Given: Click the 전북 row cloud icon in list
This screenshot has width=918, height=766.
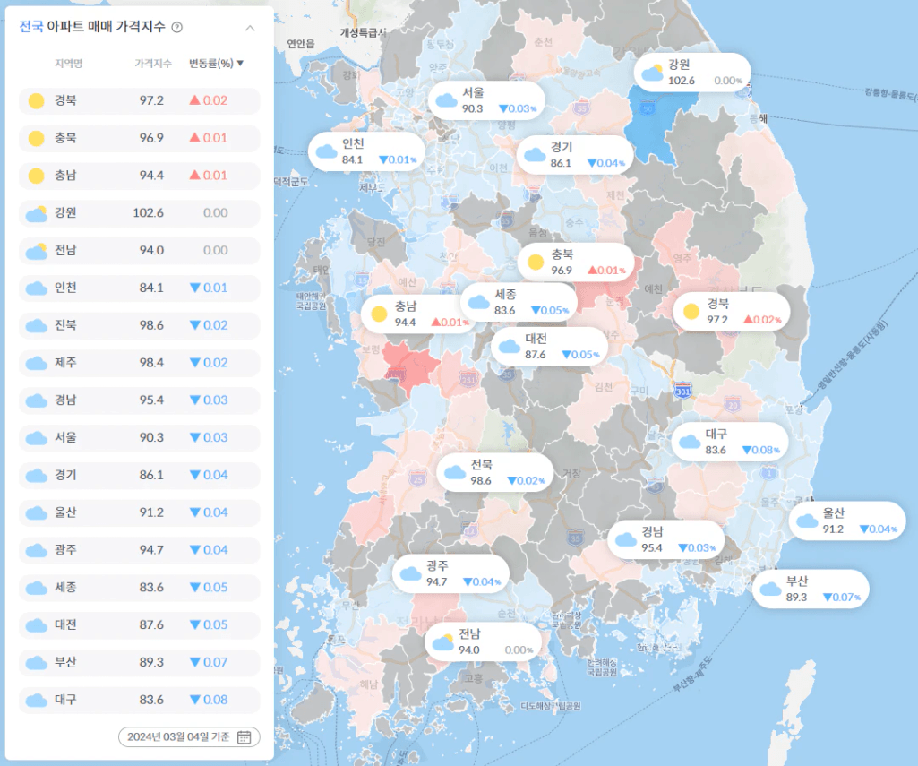Looking at the screenshot, I should (37, 325).
